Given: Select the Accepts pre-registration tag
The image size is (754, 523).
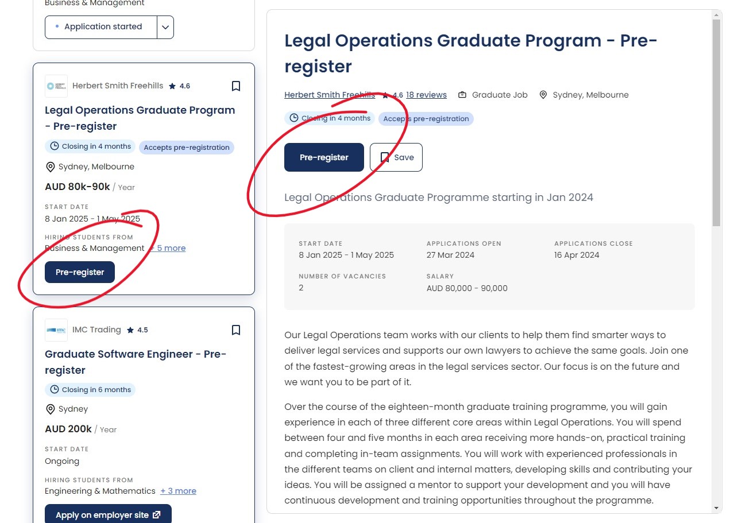Looking at the screenshot, I should coord(426,118).
